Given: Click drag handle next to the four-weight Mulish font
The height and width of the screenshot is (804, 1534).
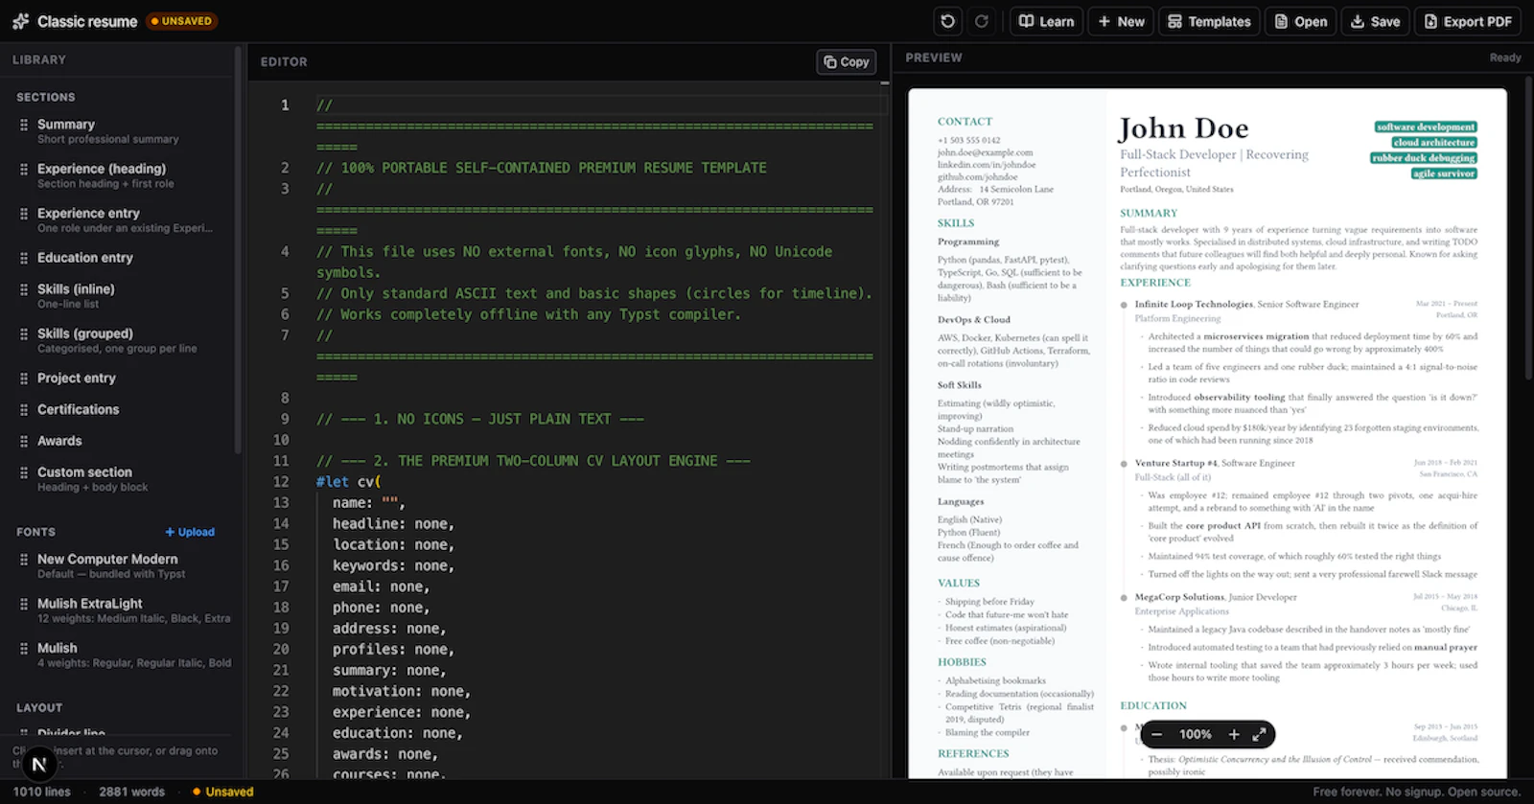Looking at the screenshot, I should pyautogui.click(x=24, y=649).
